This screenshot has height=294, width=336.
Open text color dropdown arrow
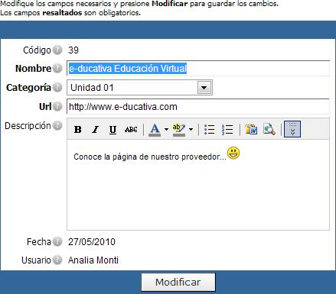coord(166,130)
